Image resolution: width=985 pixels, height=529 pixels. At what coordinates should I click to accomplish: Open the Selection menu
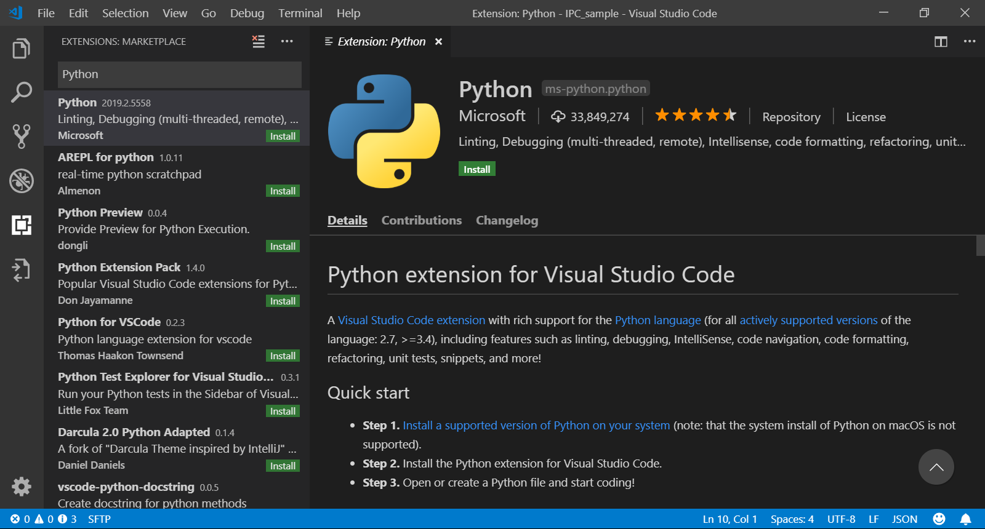[x=125, y=13]
